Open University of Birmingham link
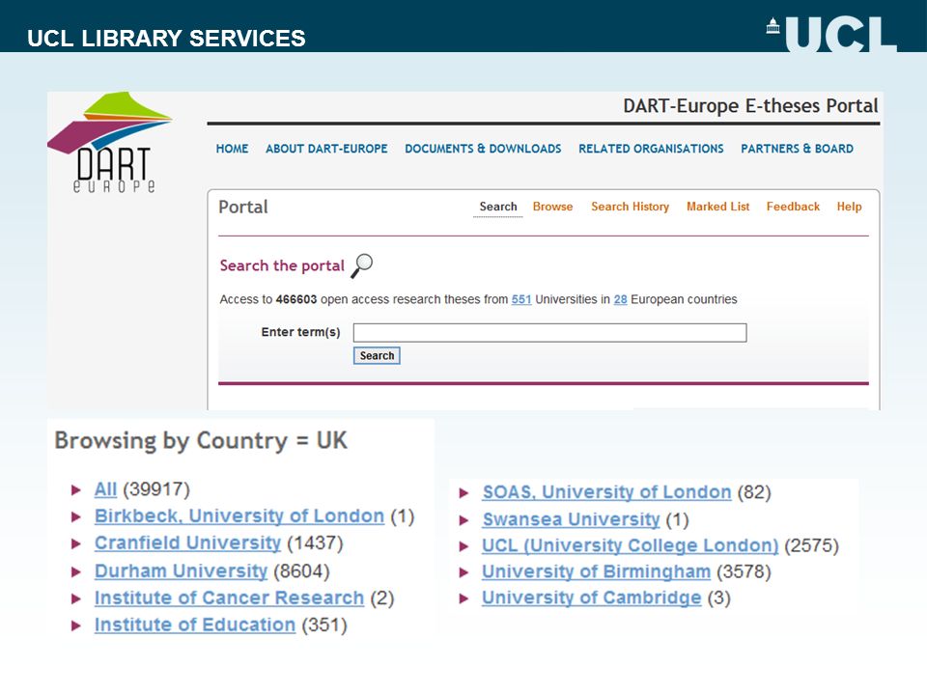The height and width of the screenshot is (695, 927). pos(597,572)
